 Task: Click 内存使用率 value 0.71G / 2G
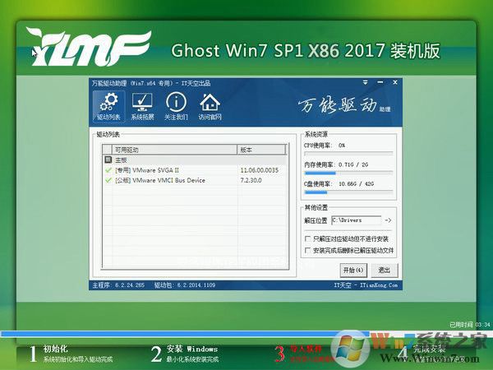353,164
